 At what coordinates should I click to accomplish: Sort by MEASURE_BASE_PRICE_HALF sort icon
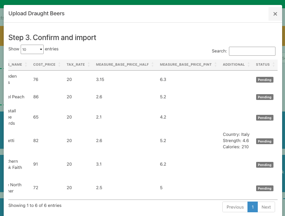(153, 65)
